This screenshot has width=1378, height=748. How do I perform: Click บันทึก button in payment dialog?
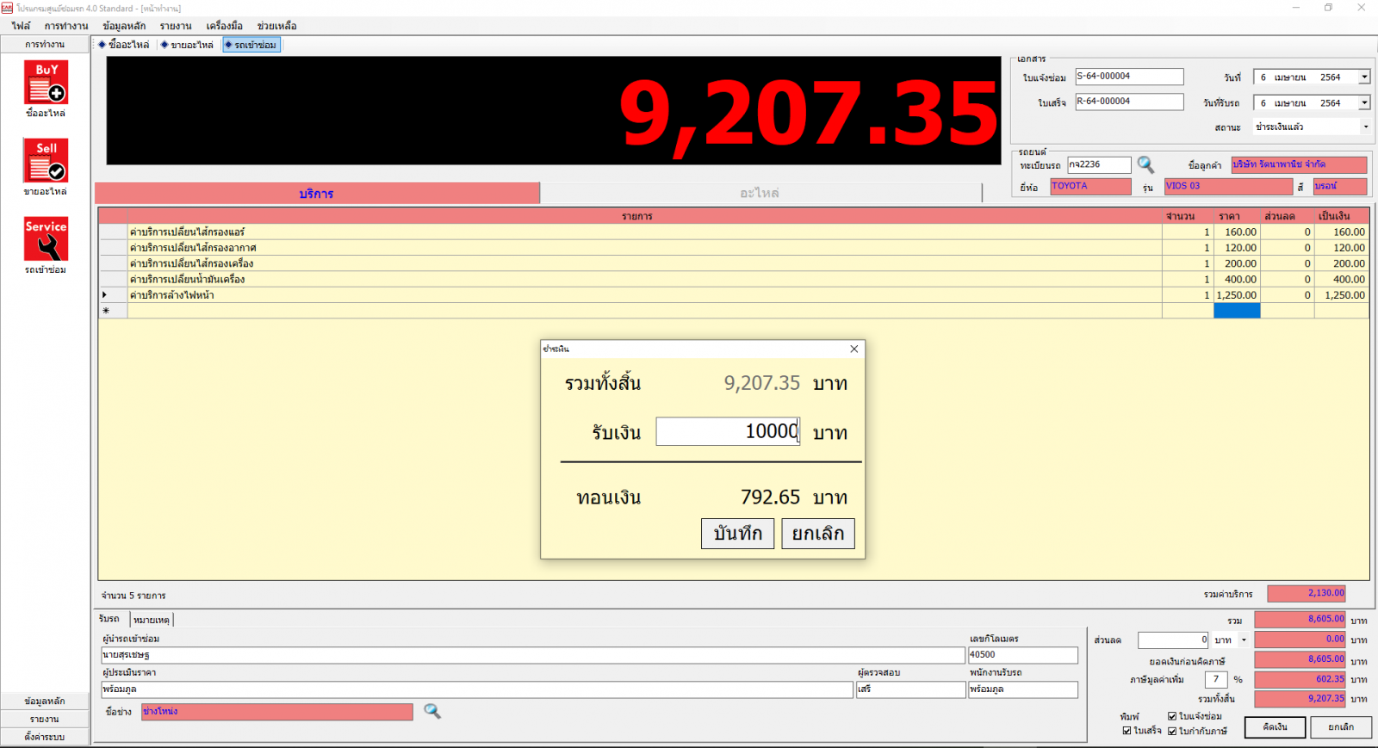738,534
